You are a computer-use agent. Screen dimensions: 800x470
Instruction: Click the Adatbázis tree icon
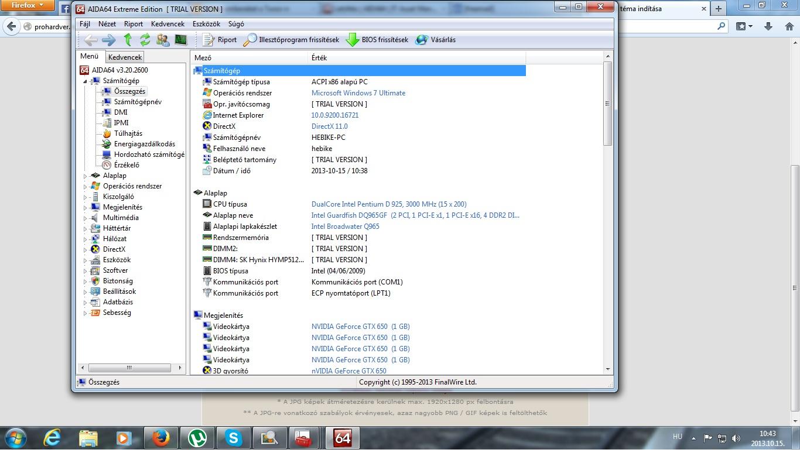point(95,302)
